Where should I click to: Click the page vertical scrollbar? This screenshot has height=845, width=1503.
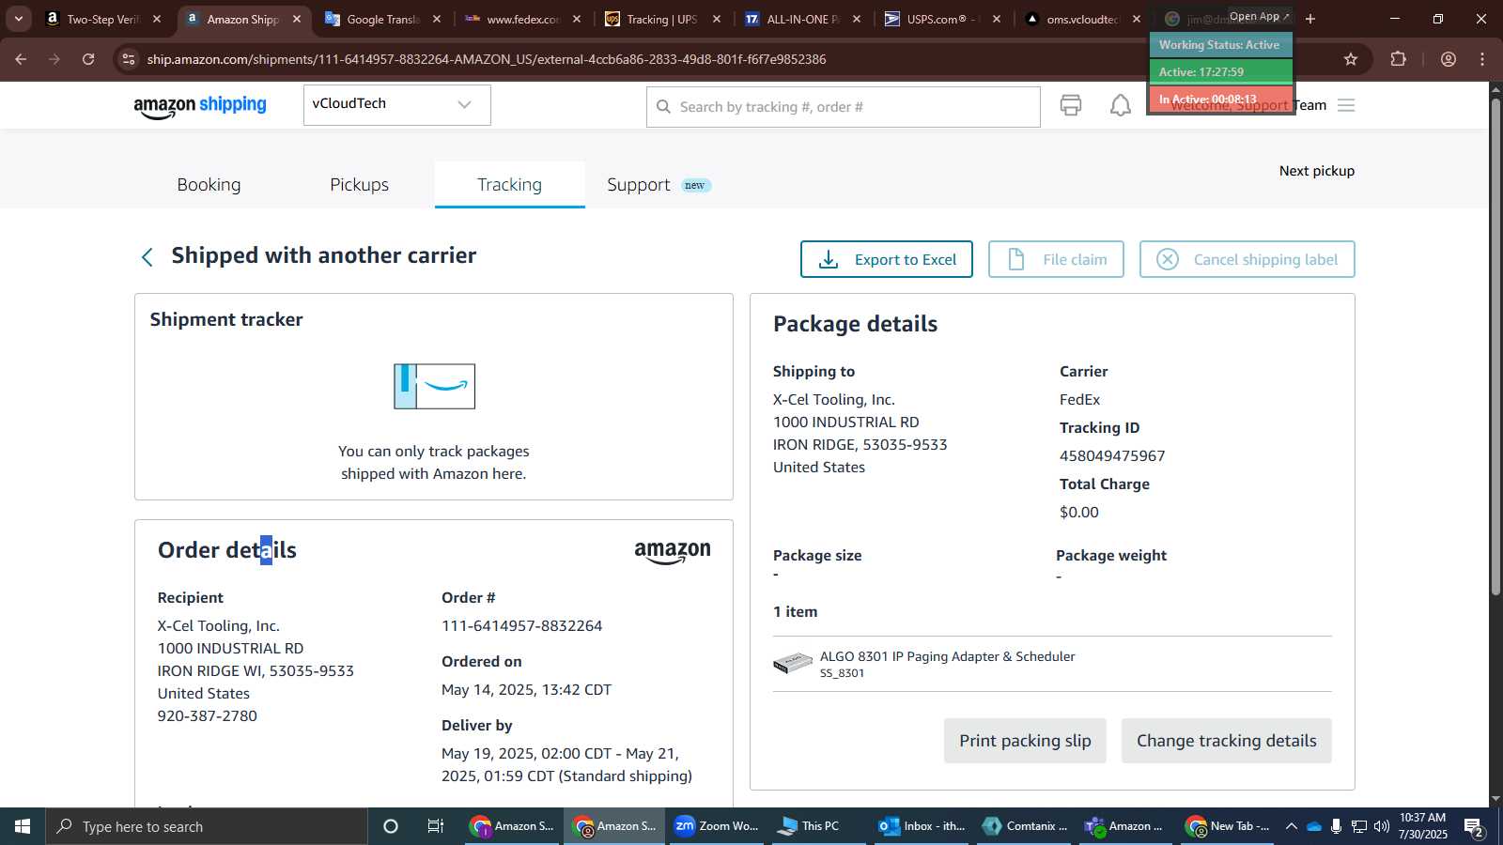coord(1495,346)
